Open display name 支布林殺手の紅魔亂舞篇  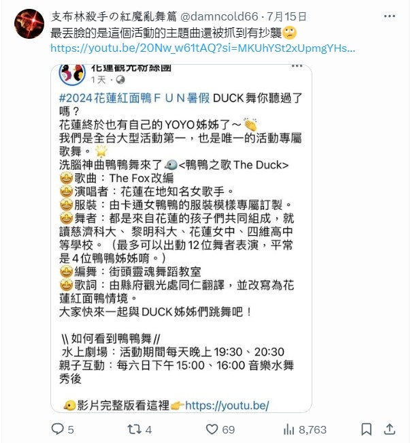coord(114,16)
